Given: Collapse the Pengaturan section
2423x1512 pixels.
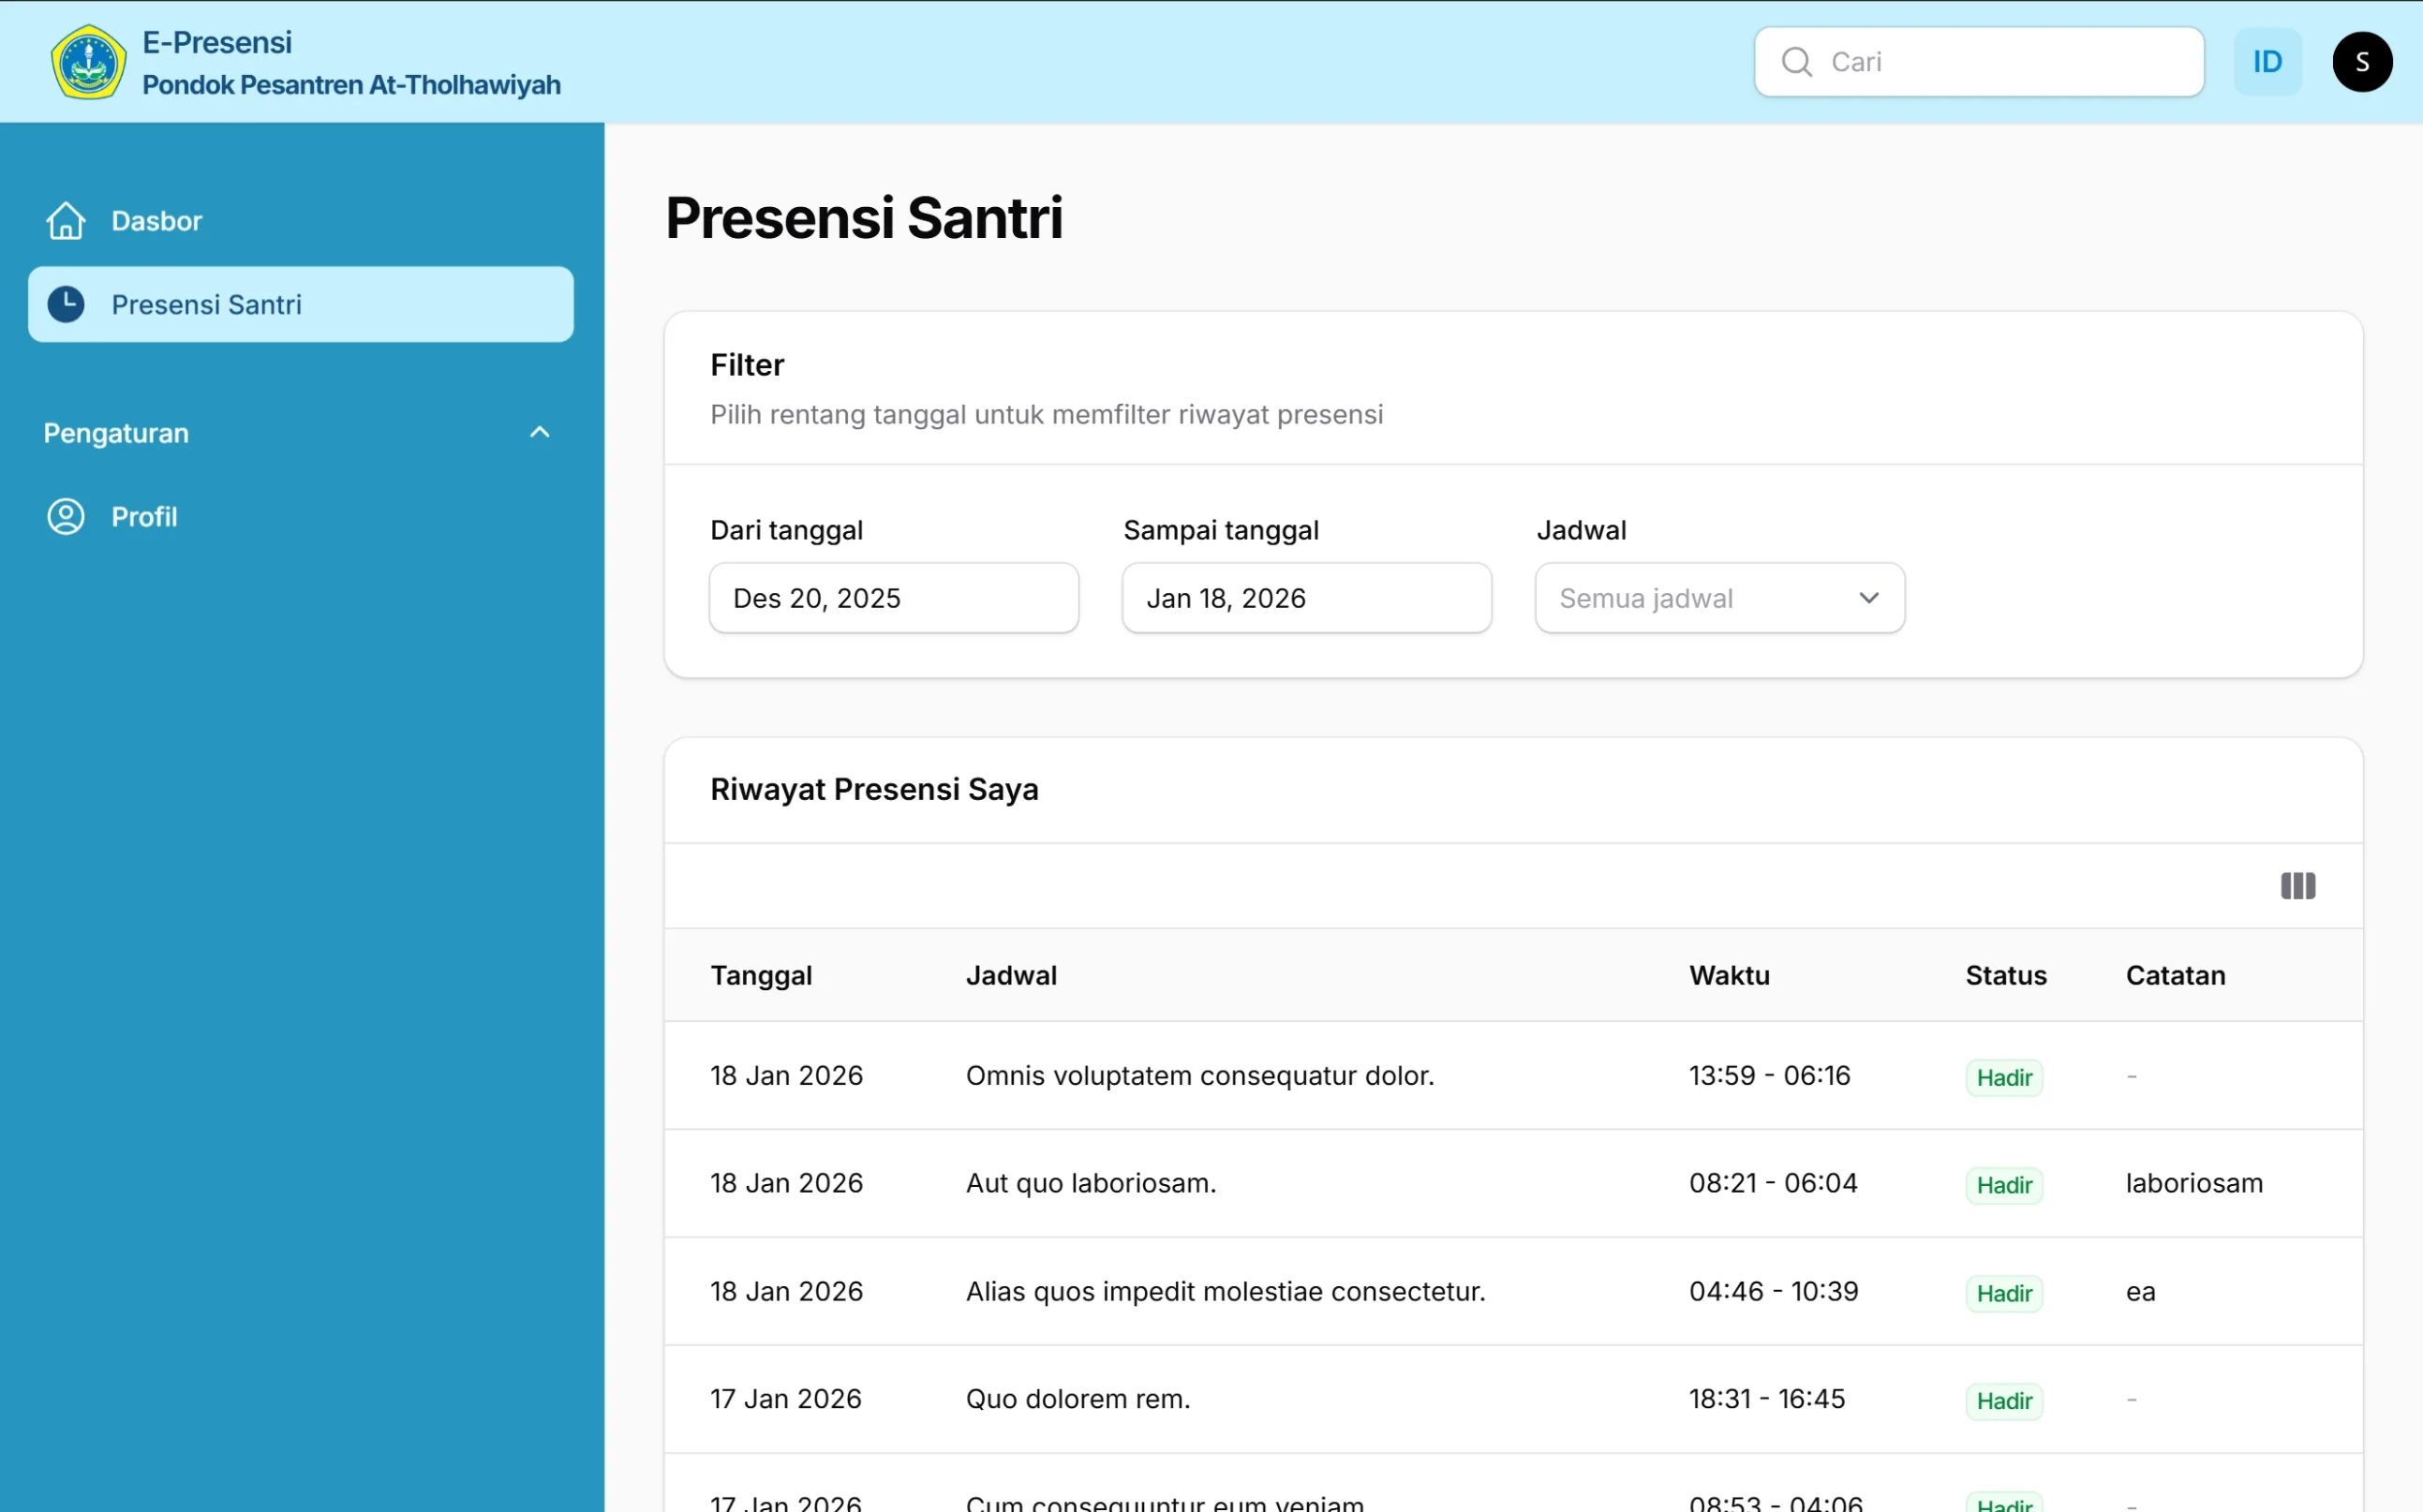Looking at the screenshot, I should 539,432.
